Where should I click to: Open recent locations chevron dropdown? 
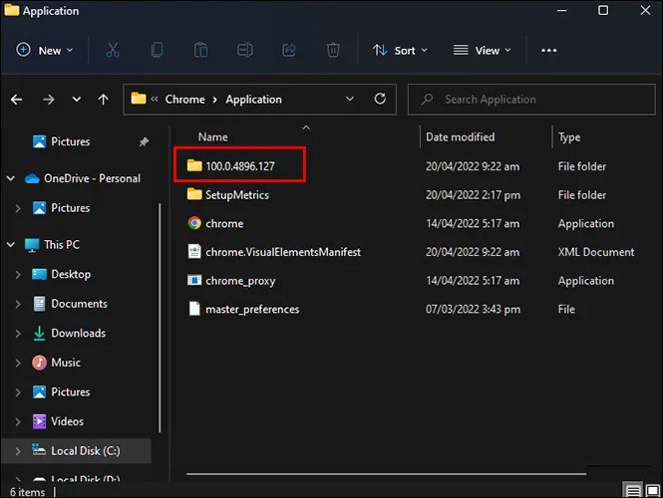(77, 100)
